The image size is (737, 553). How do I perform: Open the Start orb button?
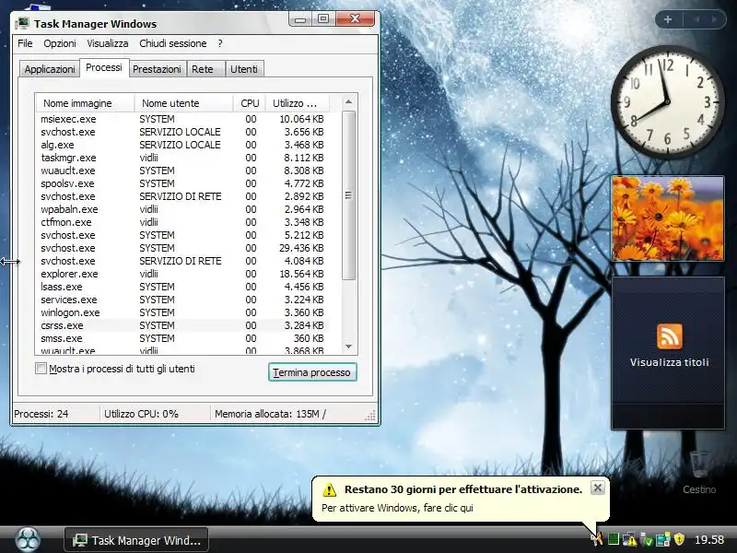click(28, 539)
